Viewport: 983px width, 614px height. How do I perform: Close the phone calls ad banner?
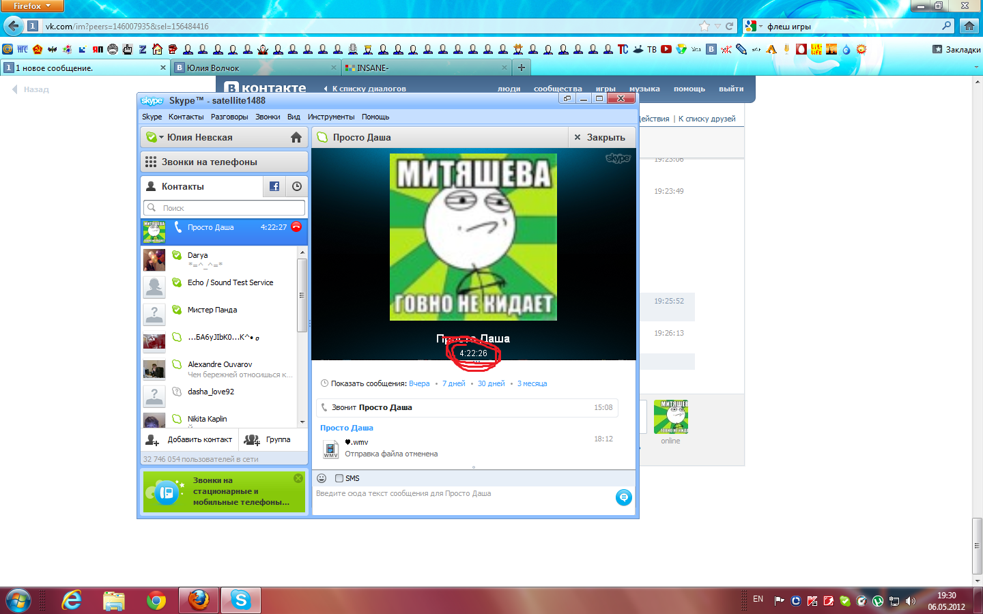tap(298, 478)
